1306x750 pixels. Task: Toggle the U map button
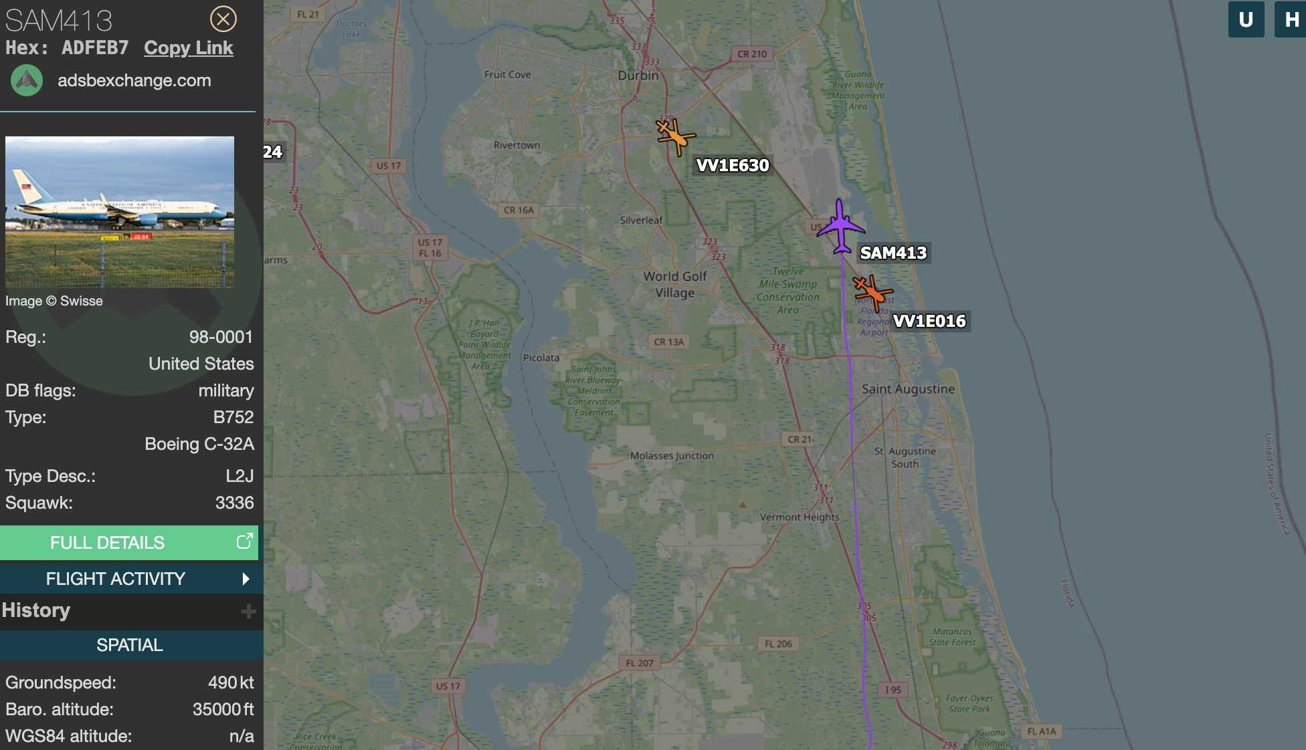pos(1246,19)
